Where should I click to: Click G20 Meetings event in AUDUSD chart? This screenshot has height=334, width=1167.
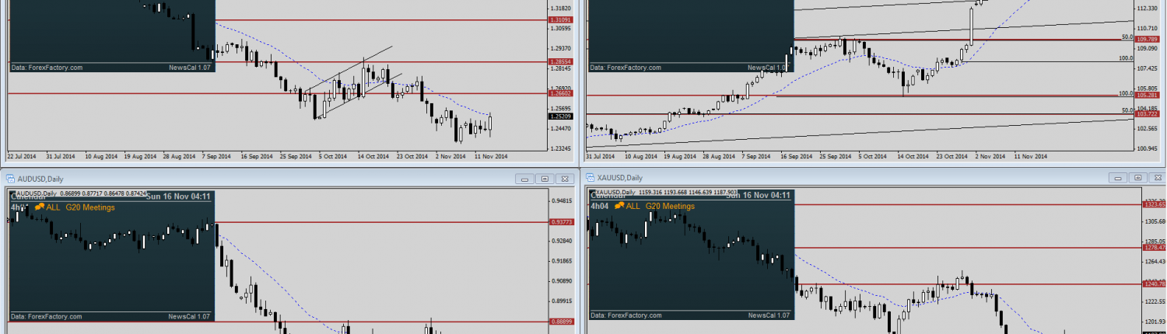pyautogui.click(x=90, y=207)
